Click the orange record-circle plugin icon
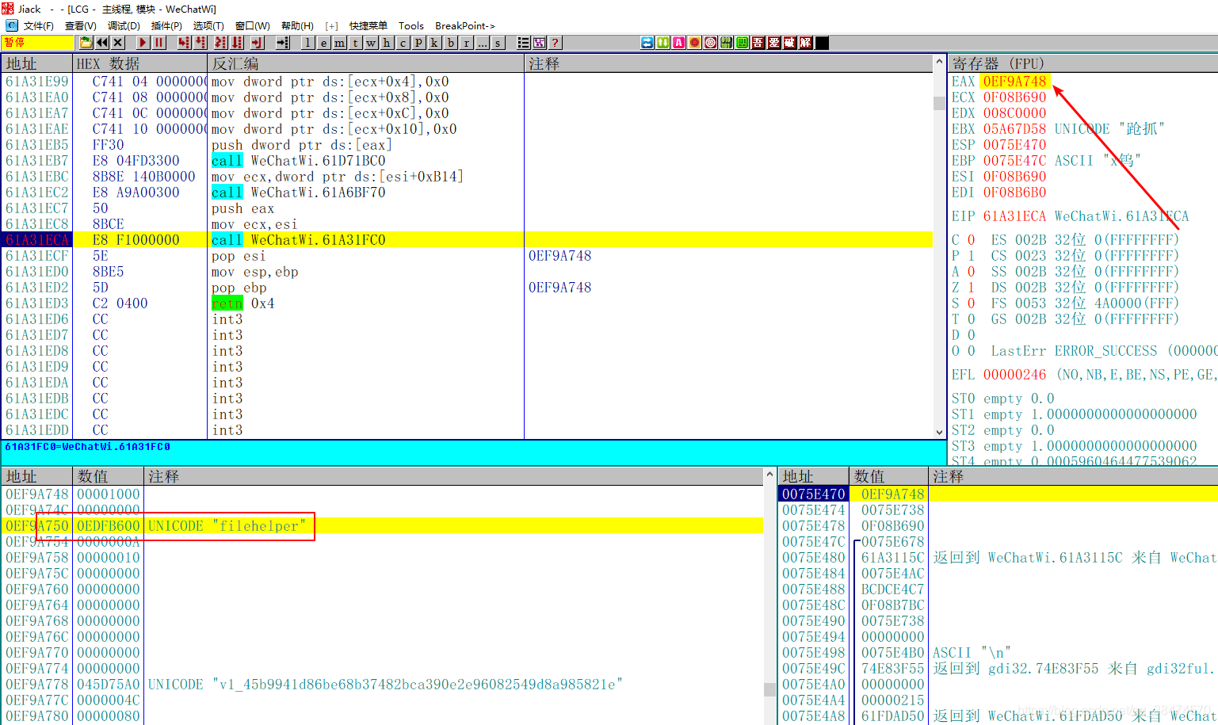1218x725 pixels. pyautogui.click(x=695, y=43)
